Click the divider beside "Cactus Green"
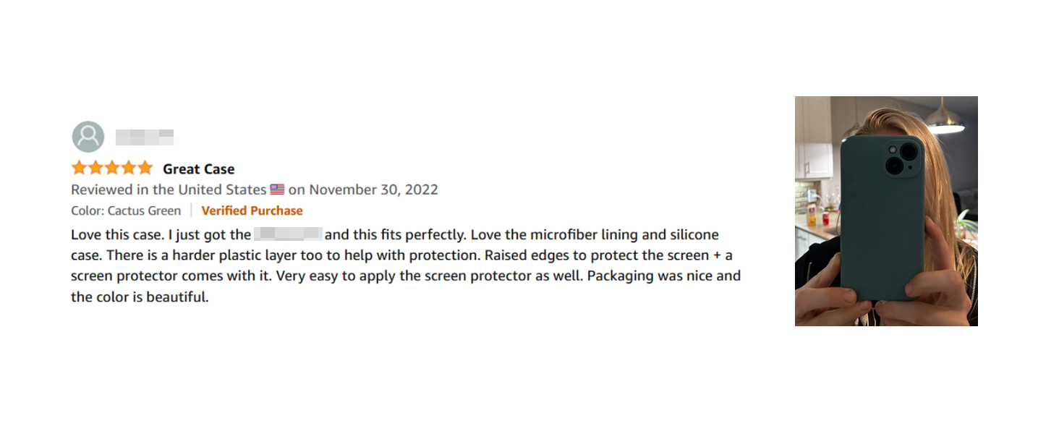Screen dimensions: 1059x434 click(x=191, y=210)
